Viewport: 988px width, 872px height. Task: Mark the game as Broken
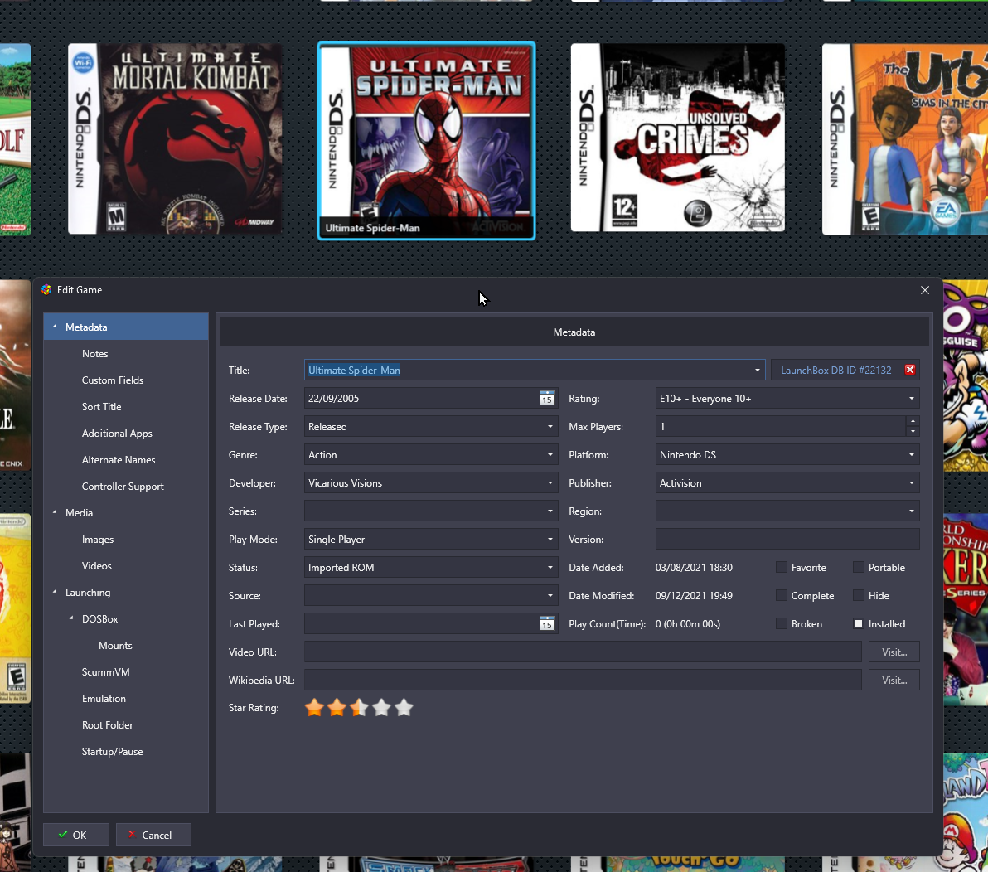(782, 624)
